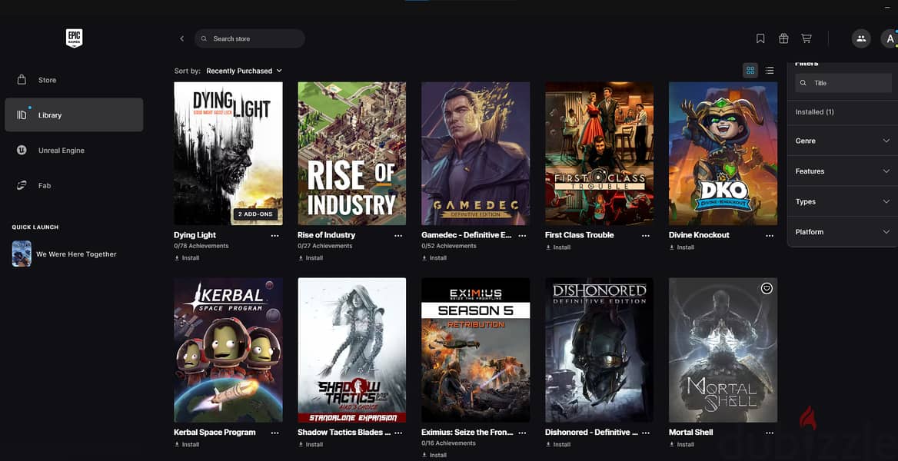Open the Store from the sidebar

point(74,80)
